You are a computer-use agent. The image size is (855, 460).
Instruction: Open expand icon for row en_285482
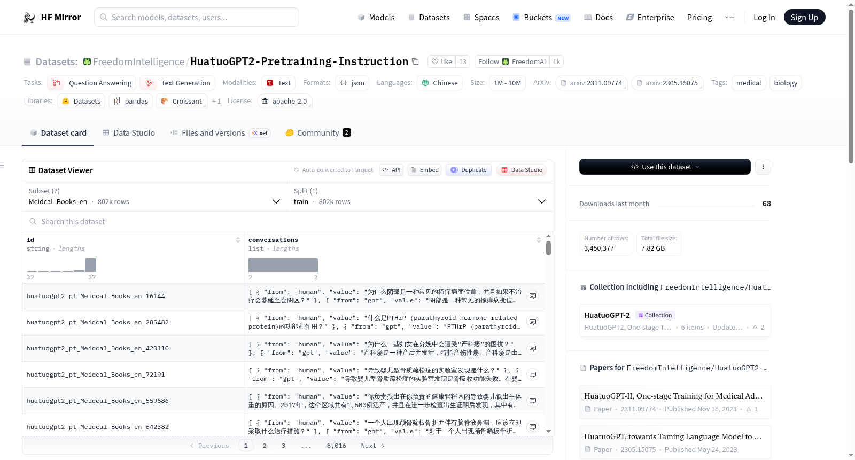533,322
